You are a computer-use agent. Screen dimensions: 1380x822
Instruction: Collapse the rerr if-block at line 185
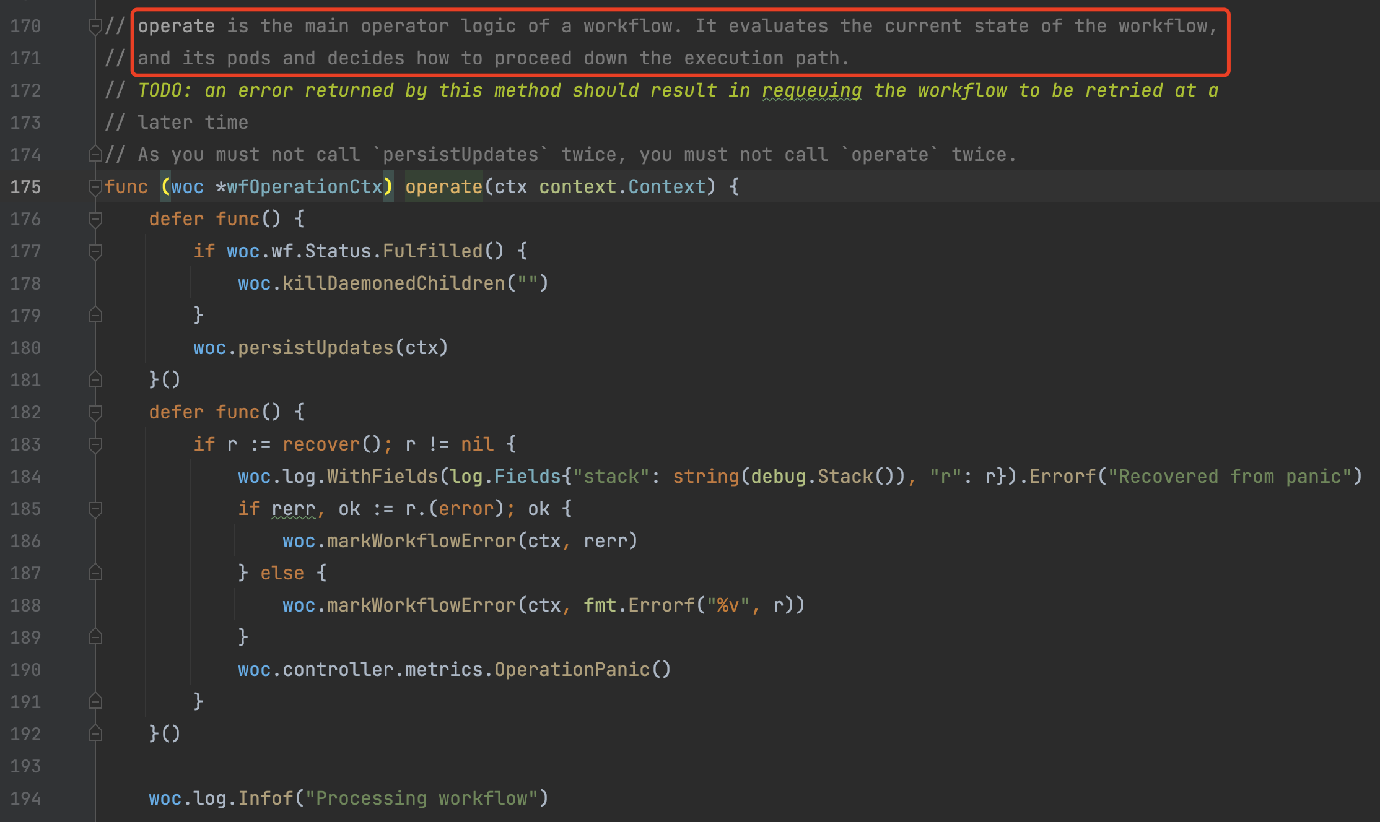[x=95, y=509]
